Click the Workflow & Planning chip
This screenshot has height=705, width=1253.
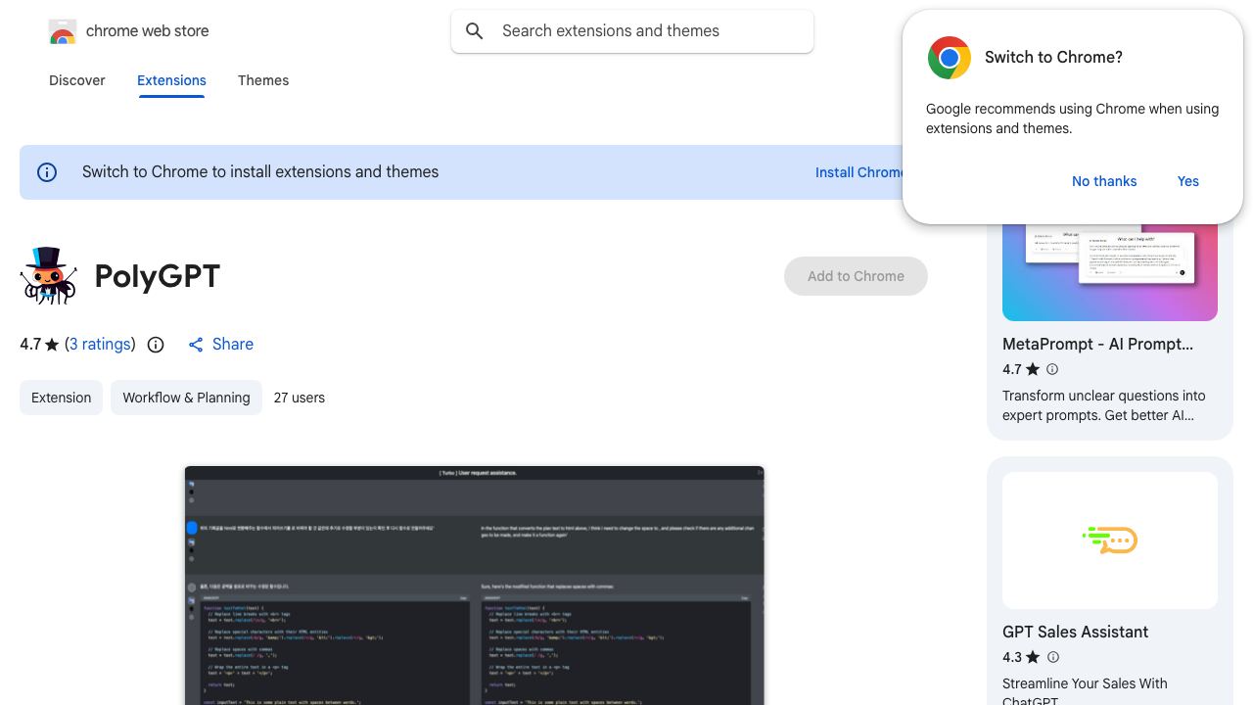pos(186,398)
